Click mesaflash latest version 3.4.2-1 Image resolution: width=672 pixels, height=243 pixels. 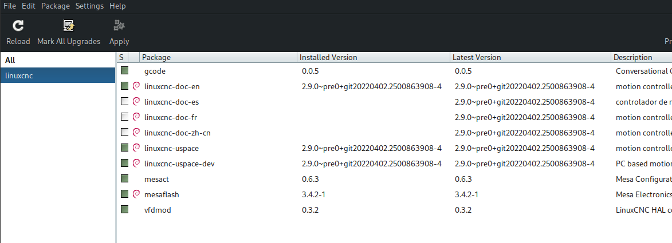[467, 194]
